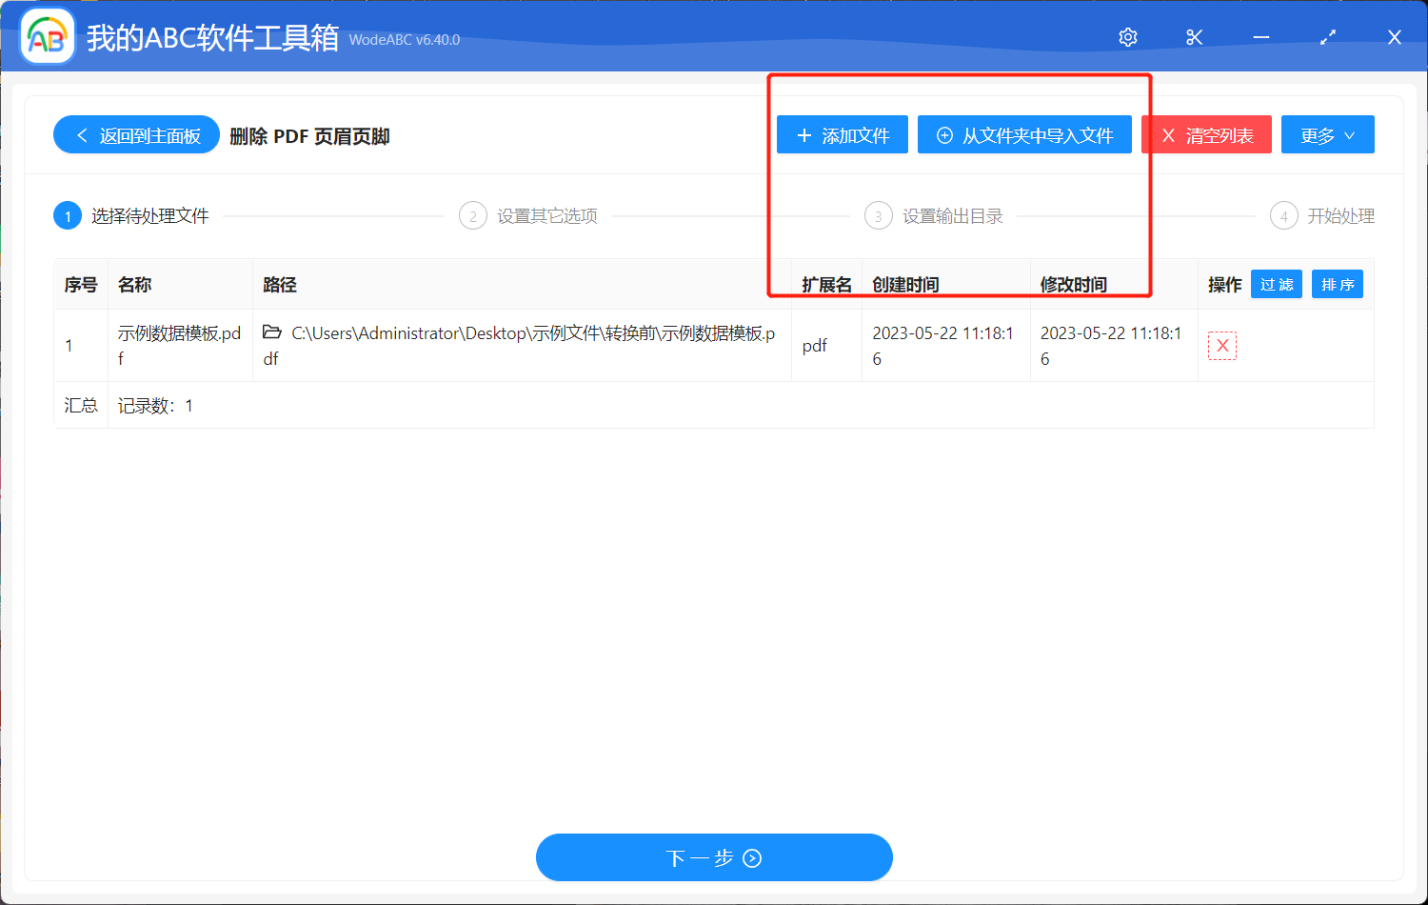Clear the file list with 清空列表
Image resolution: width=1428 pixels, height=905 pixels.
[x=1206, y=134]
